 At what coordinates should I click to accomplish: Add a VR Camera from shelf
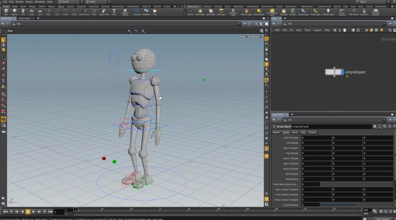[x=354, y=12]
